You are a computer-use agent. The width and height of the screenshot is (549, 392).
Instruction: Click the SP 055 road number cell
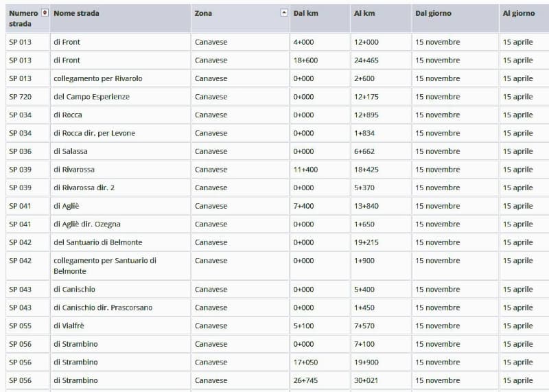click(21, 325)
